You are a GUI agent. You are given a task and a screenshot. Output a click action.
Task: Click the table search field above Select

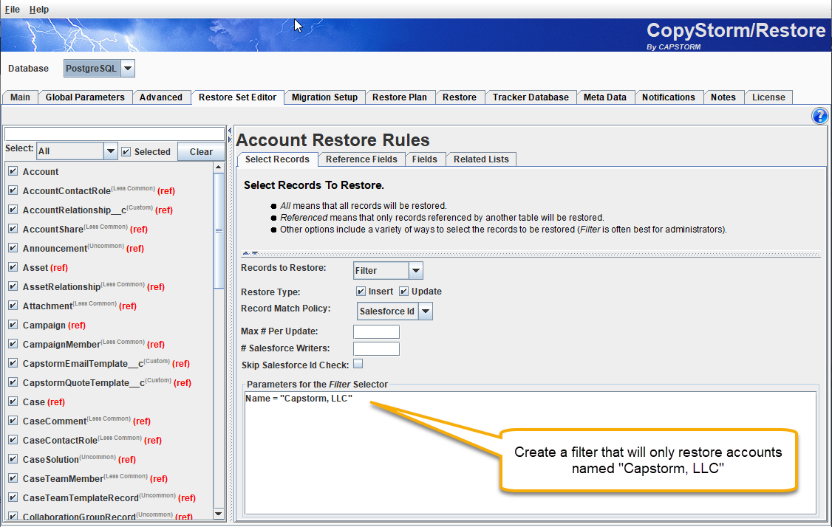(x=115, y=134)
